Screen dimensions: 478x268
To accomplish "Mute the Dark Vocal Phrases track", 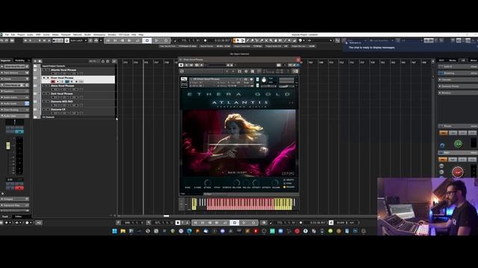I will pyautogui.click(x=43, y=94).
